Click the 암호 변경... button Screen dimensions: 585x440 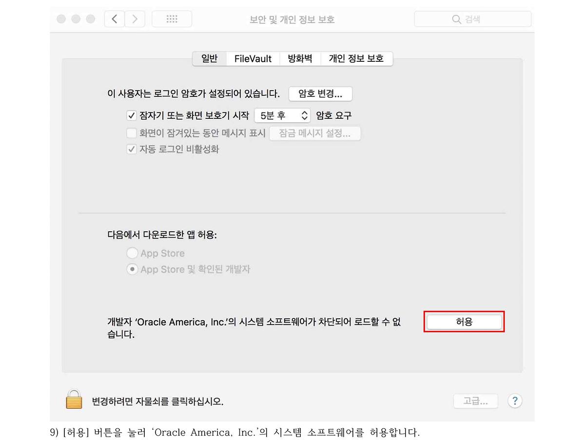tap(320, 94)
